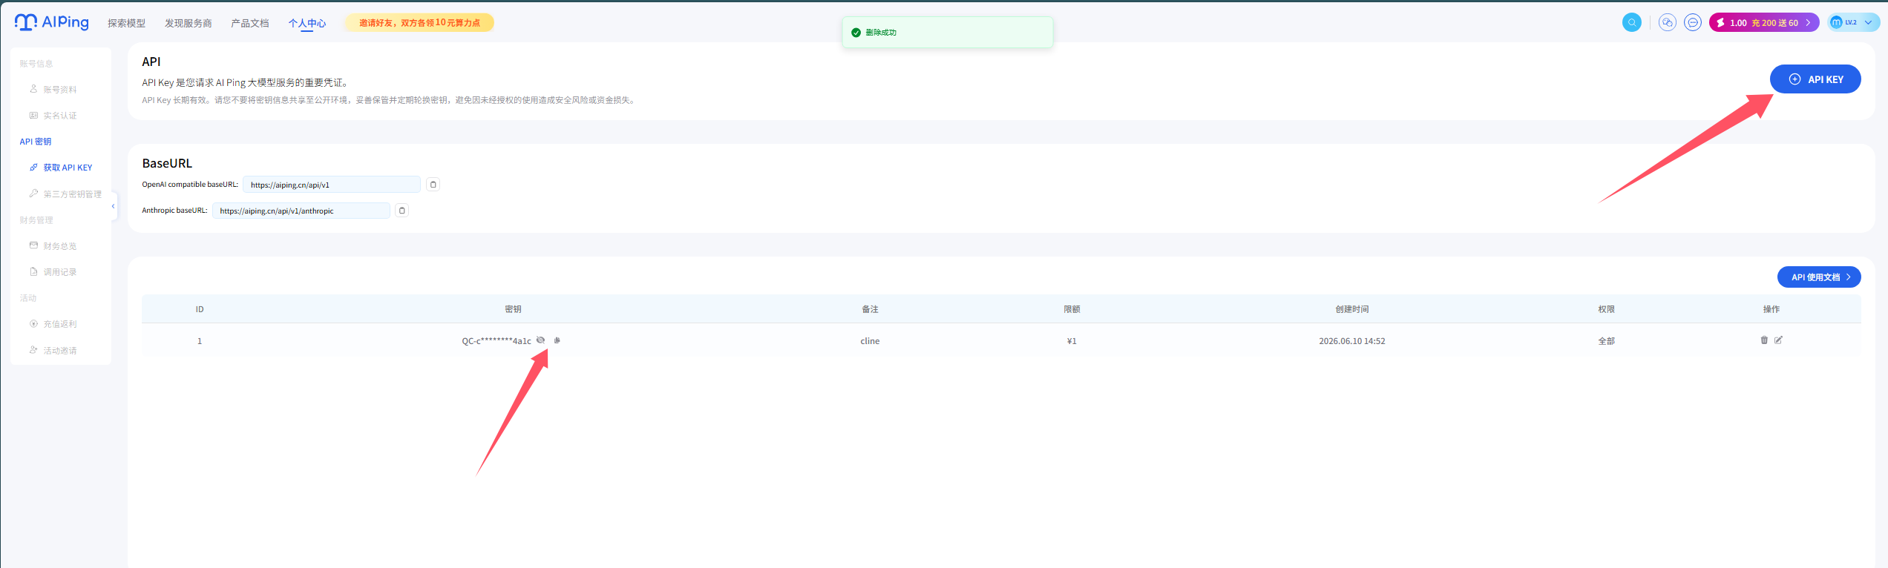The width and height of the screenshot is (1888, 568).
Task: Click the masked key text QC-c********4a1c
Action: point(496,341)
